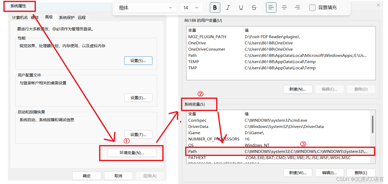The image size is (388, 184).
Task: Click 编辑(I)... for system variables
Action: click(329, 173)
